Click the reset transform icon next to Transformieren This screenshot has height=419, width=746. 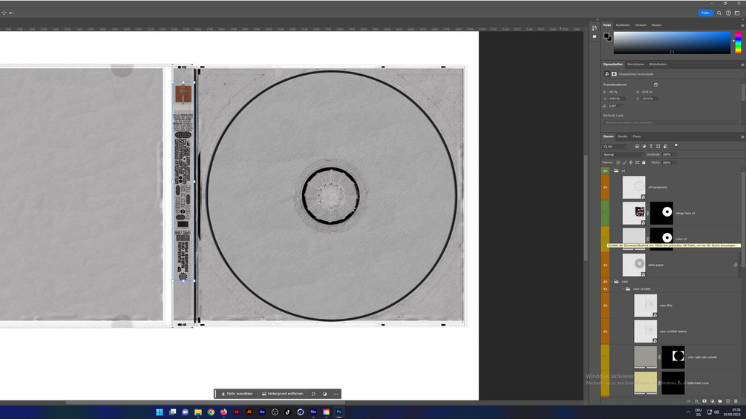655,85
